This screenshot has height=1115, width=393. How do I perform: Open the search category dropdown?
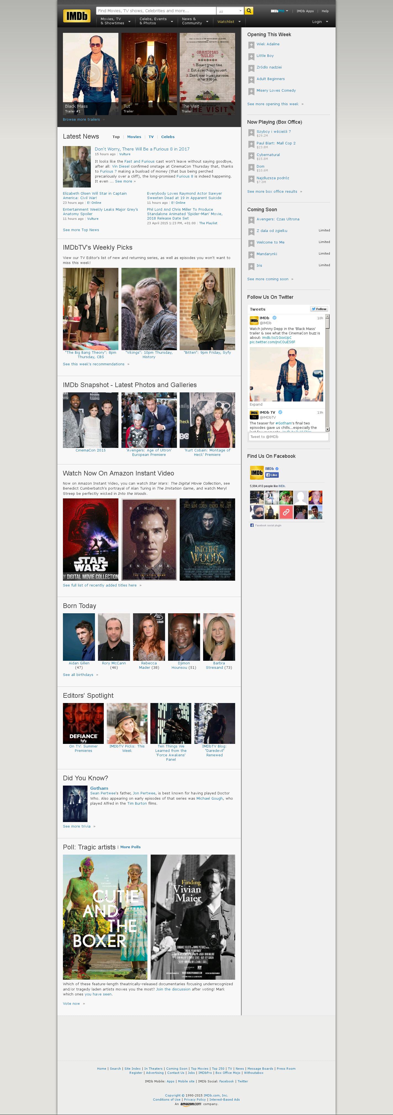(x=230, y=11)
